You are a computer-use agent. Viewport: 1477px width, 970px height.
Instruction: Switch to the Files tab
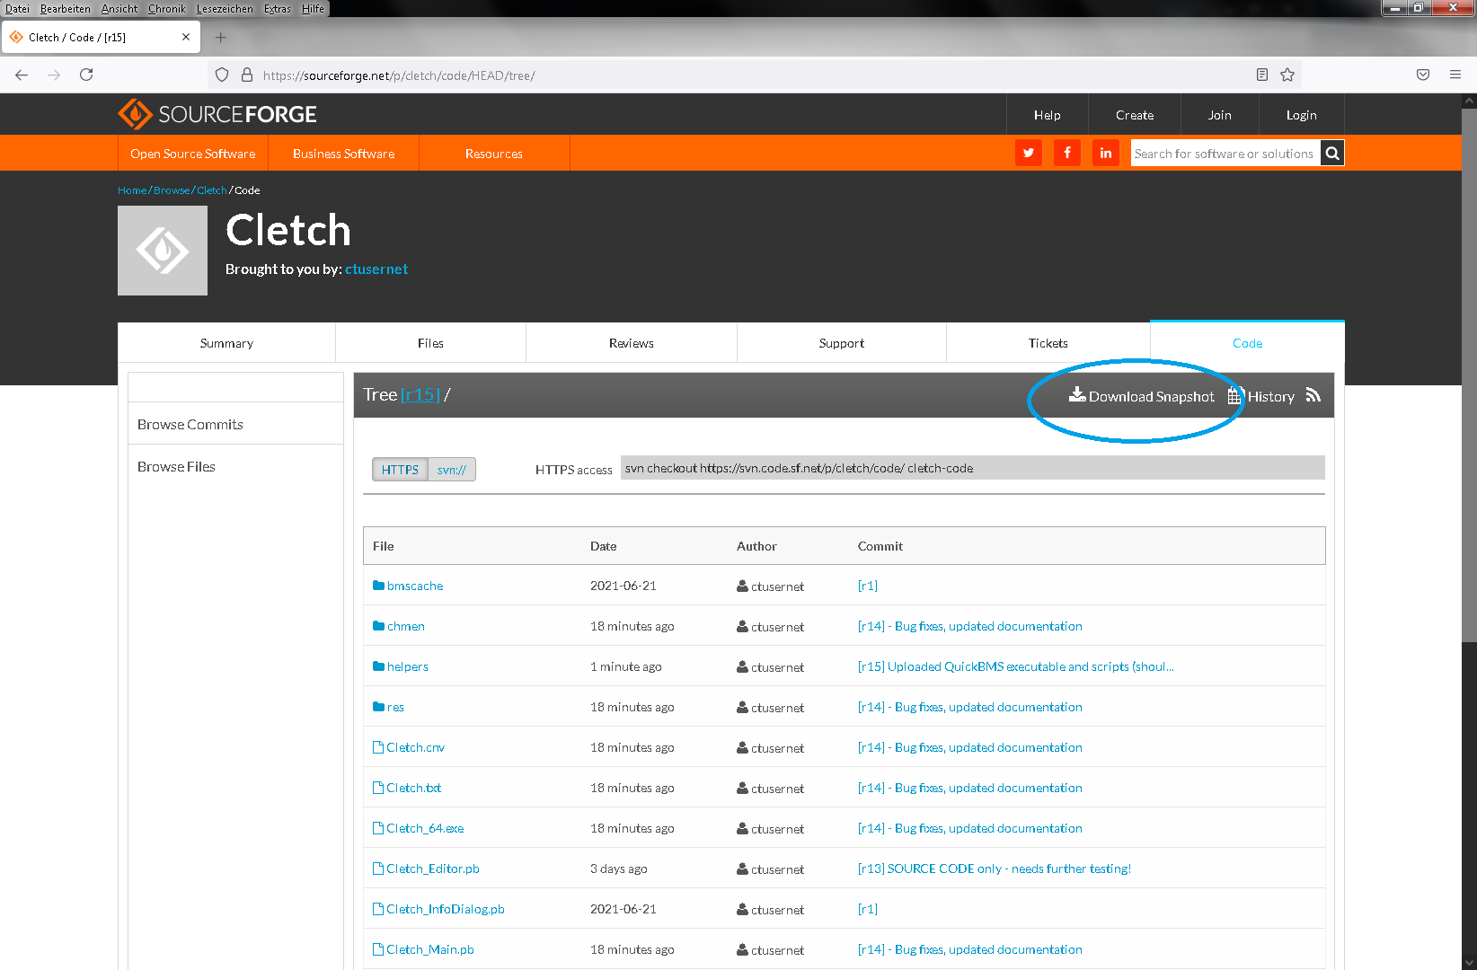pos(430,343)
